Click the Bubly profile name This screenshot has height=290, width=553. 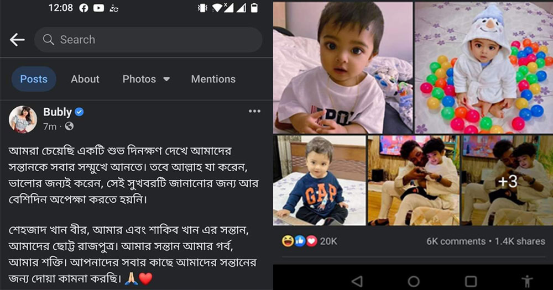(x=58, y=112)
